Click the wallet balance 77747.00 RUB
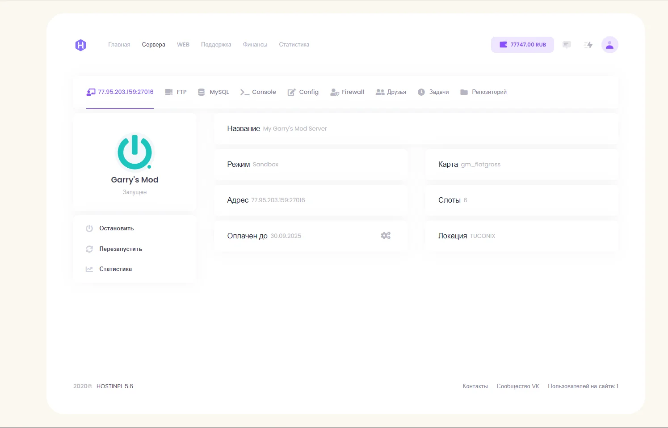668x428 pixels. click(x=522, y=45)
